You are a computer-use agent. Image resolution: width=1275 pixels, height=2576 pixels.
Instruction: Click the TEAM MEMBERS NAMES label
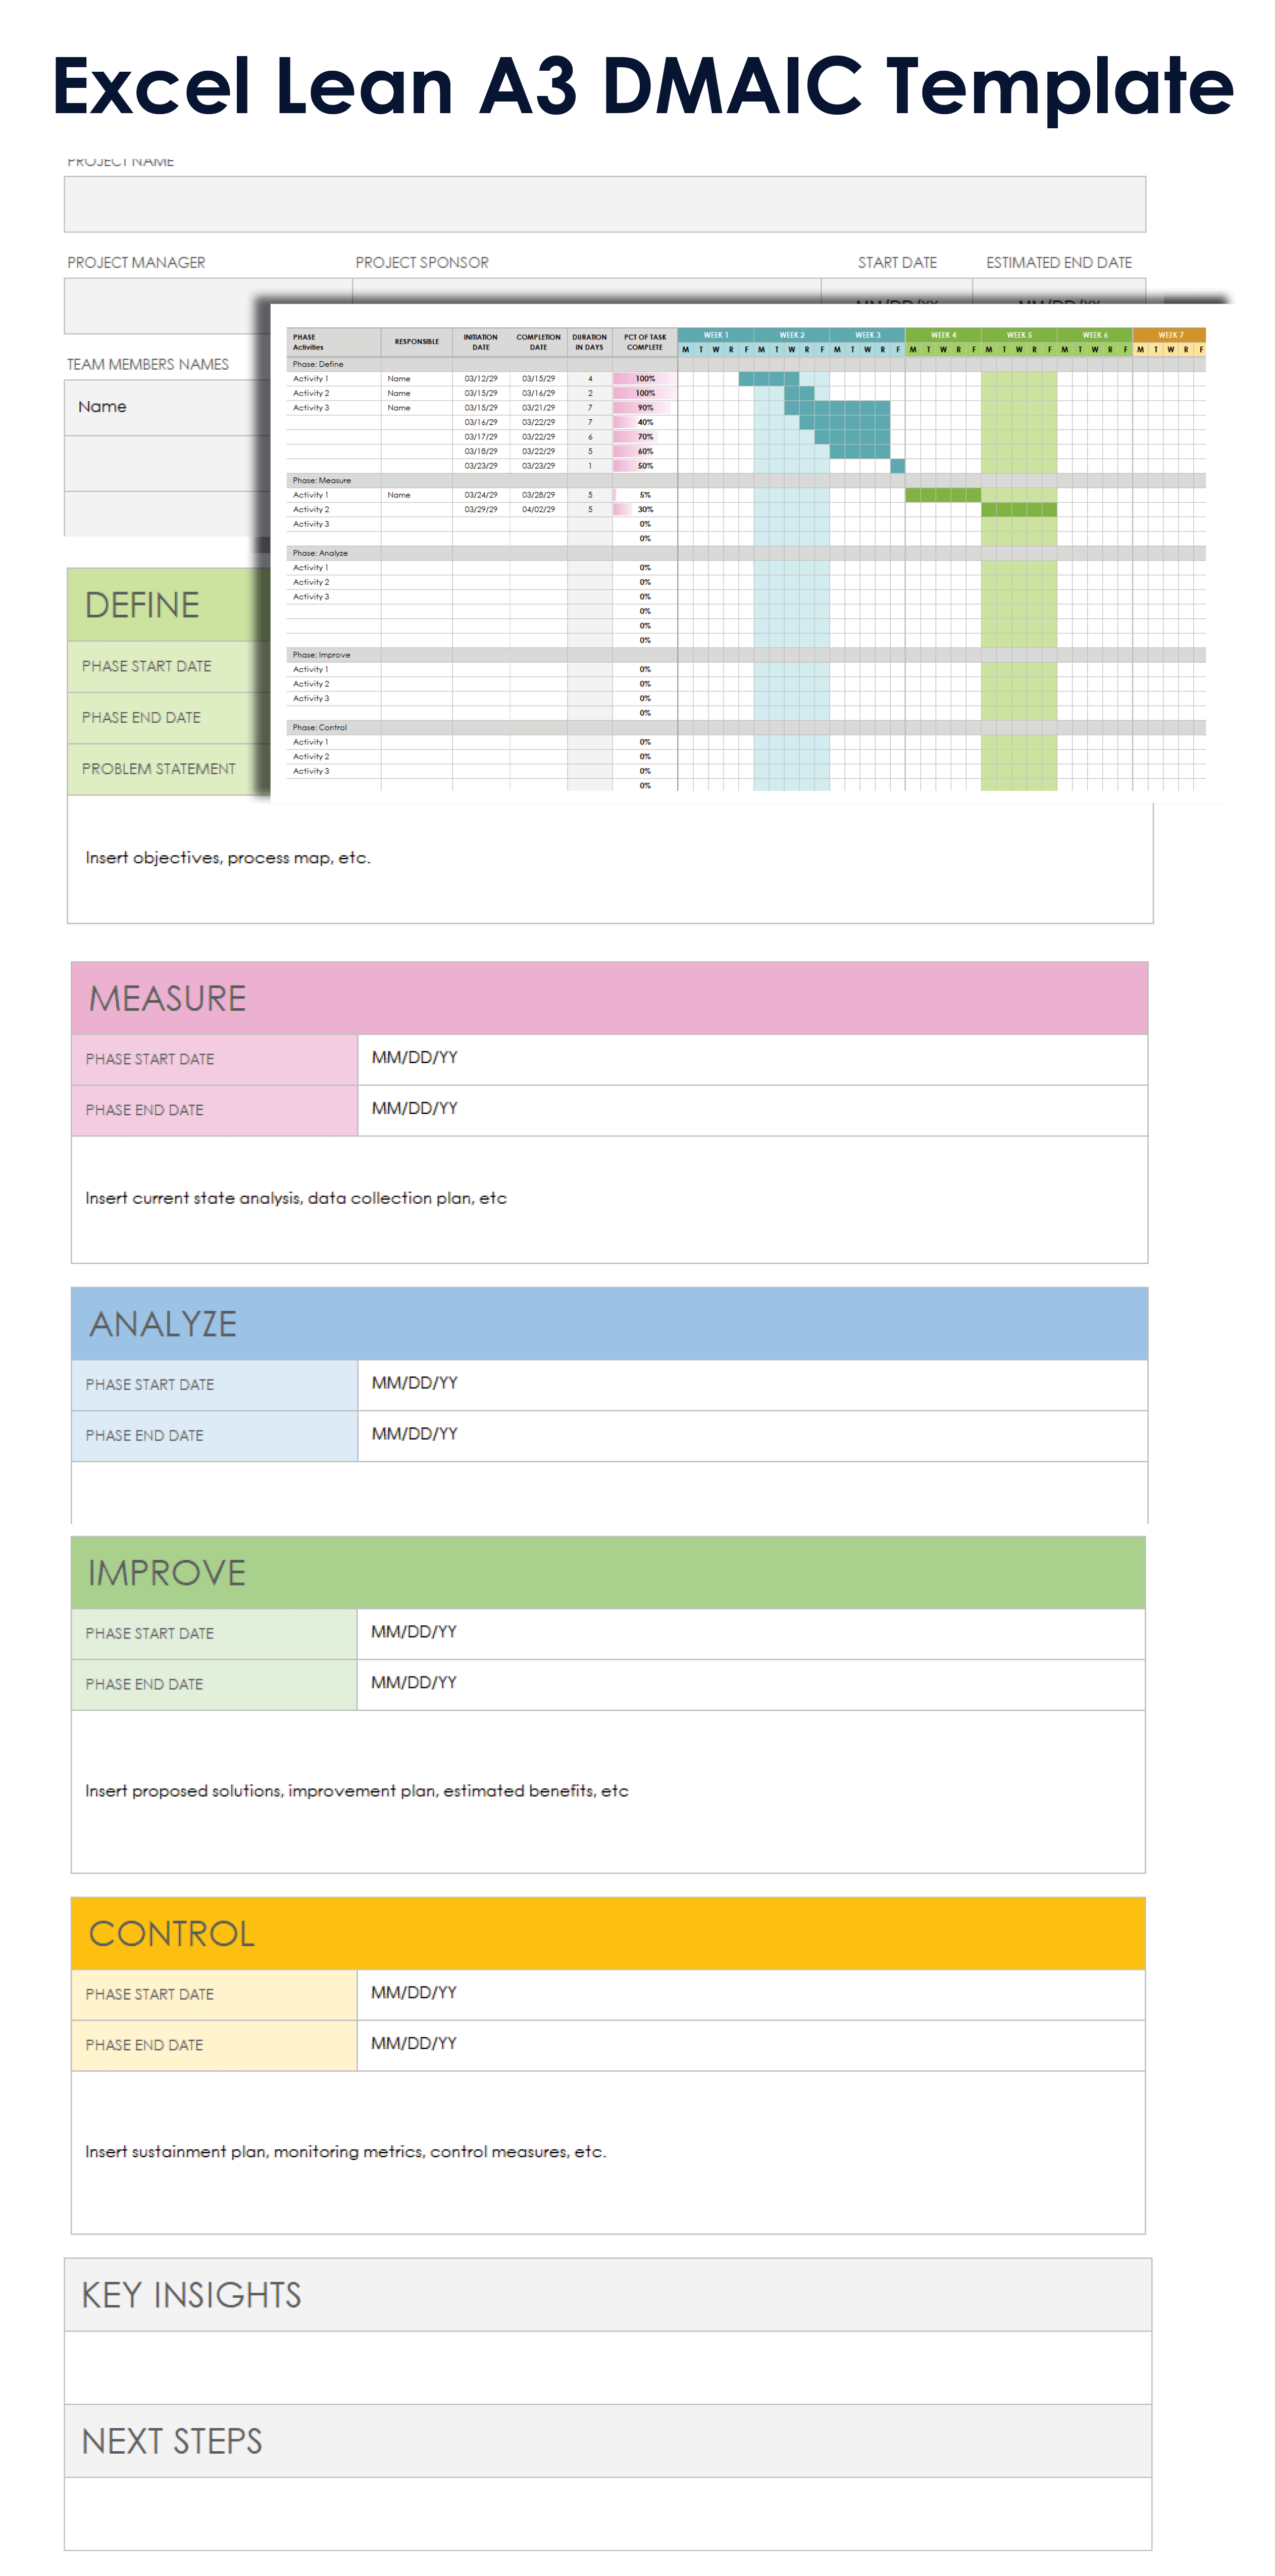tap(148, 364)
